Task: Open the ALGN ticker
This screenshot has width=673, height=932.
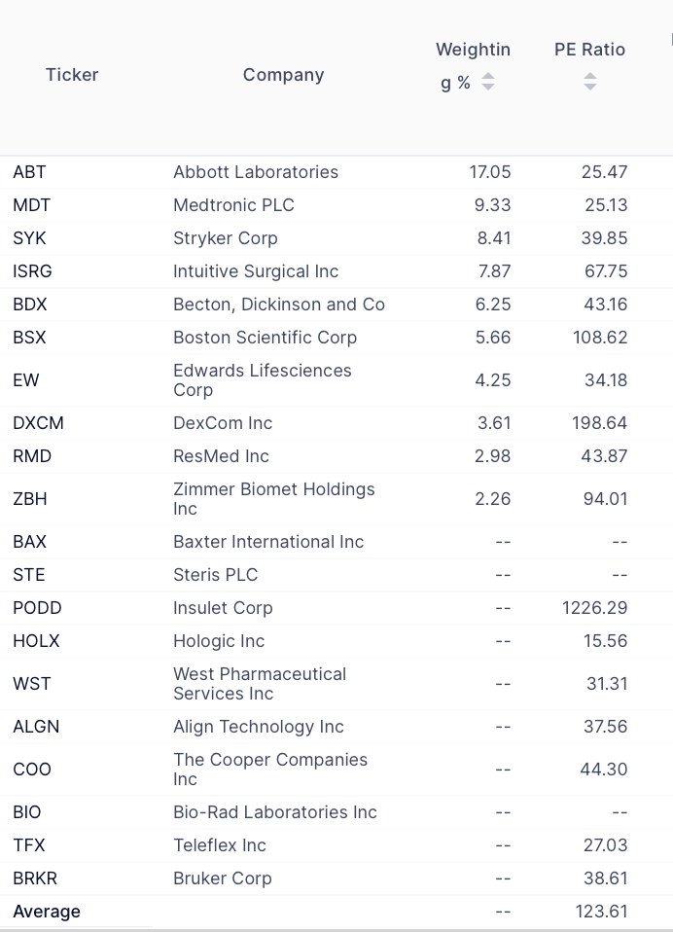Action: point(36,727)
